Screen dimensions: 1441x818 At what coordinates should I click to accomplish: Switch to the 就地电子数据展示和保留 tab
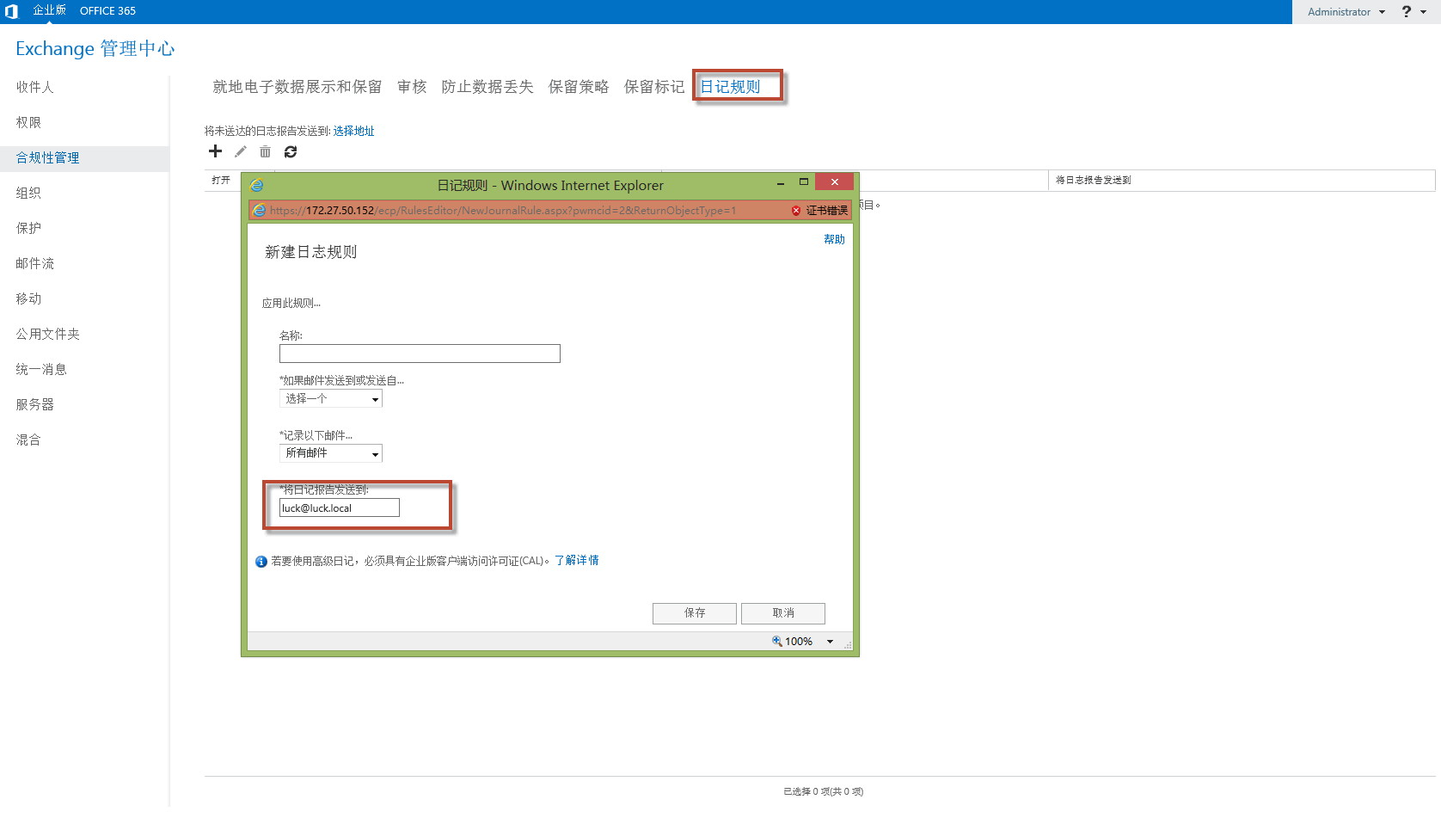point(297,87)
